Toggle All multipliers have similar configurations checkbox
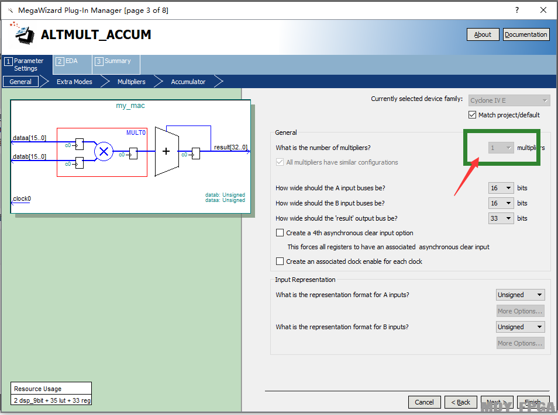The width and height of the screenshot is (558, 415). (x=280, y=162)
